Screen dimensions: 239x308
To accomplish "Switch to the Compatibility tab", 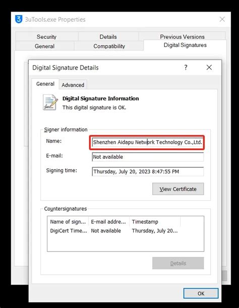I will 109,46.
